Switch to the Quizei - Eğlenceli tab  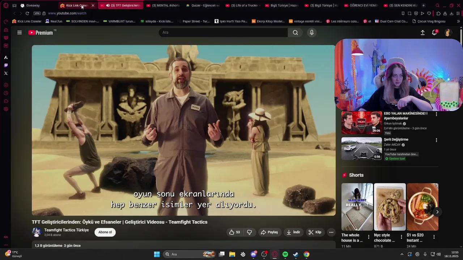click(x=203, y=5)
